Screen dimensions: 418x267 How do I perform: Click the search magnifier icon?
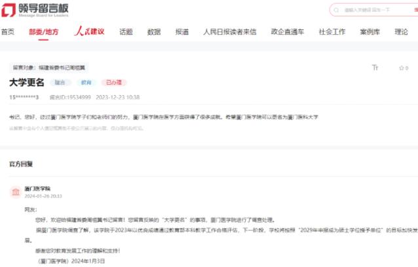(x=336, y=10)
